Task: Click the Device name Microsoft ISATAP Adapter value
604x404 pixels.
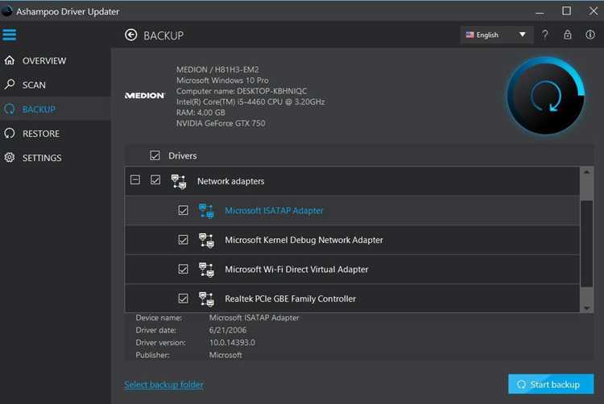Action: [254, 318]
